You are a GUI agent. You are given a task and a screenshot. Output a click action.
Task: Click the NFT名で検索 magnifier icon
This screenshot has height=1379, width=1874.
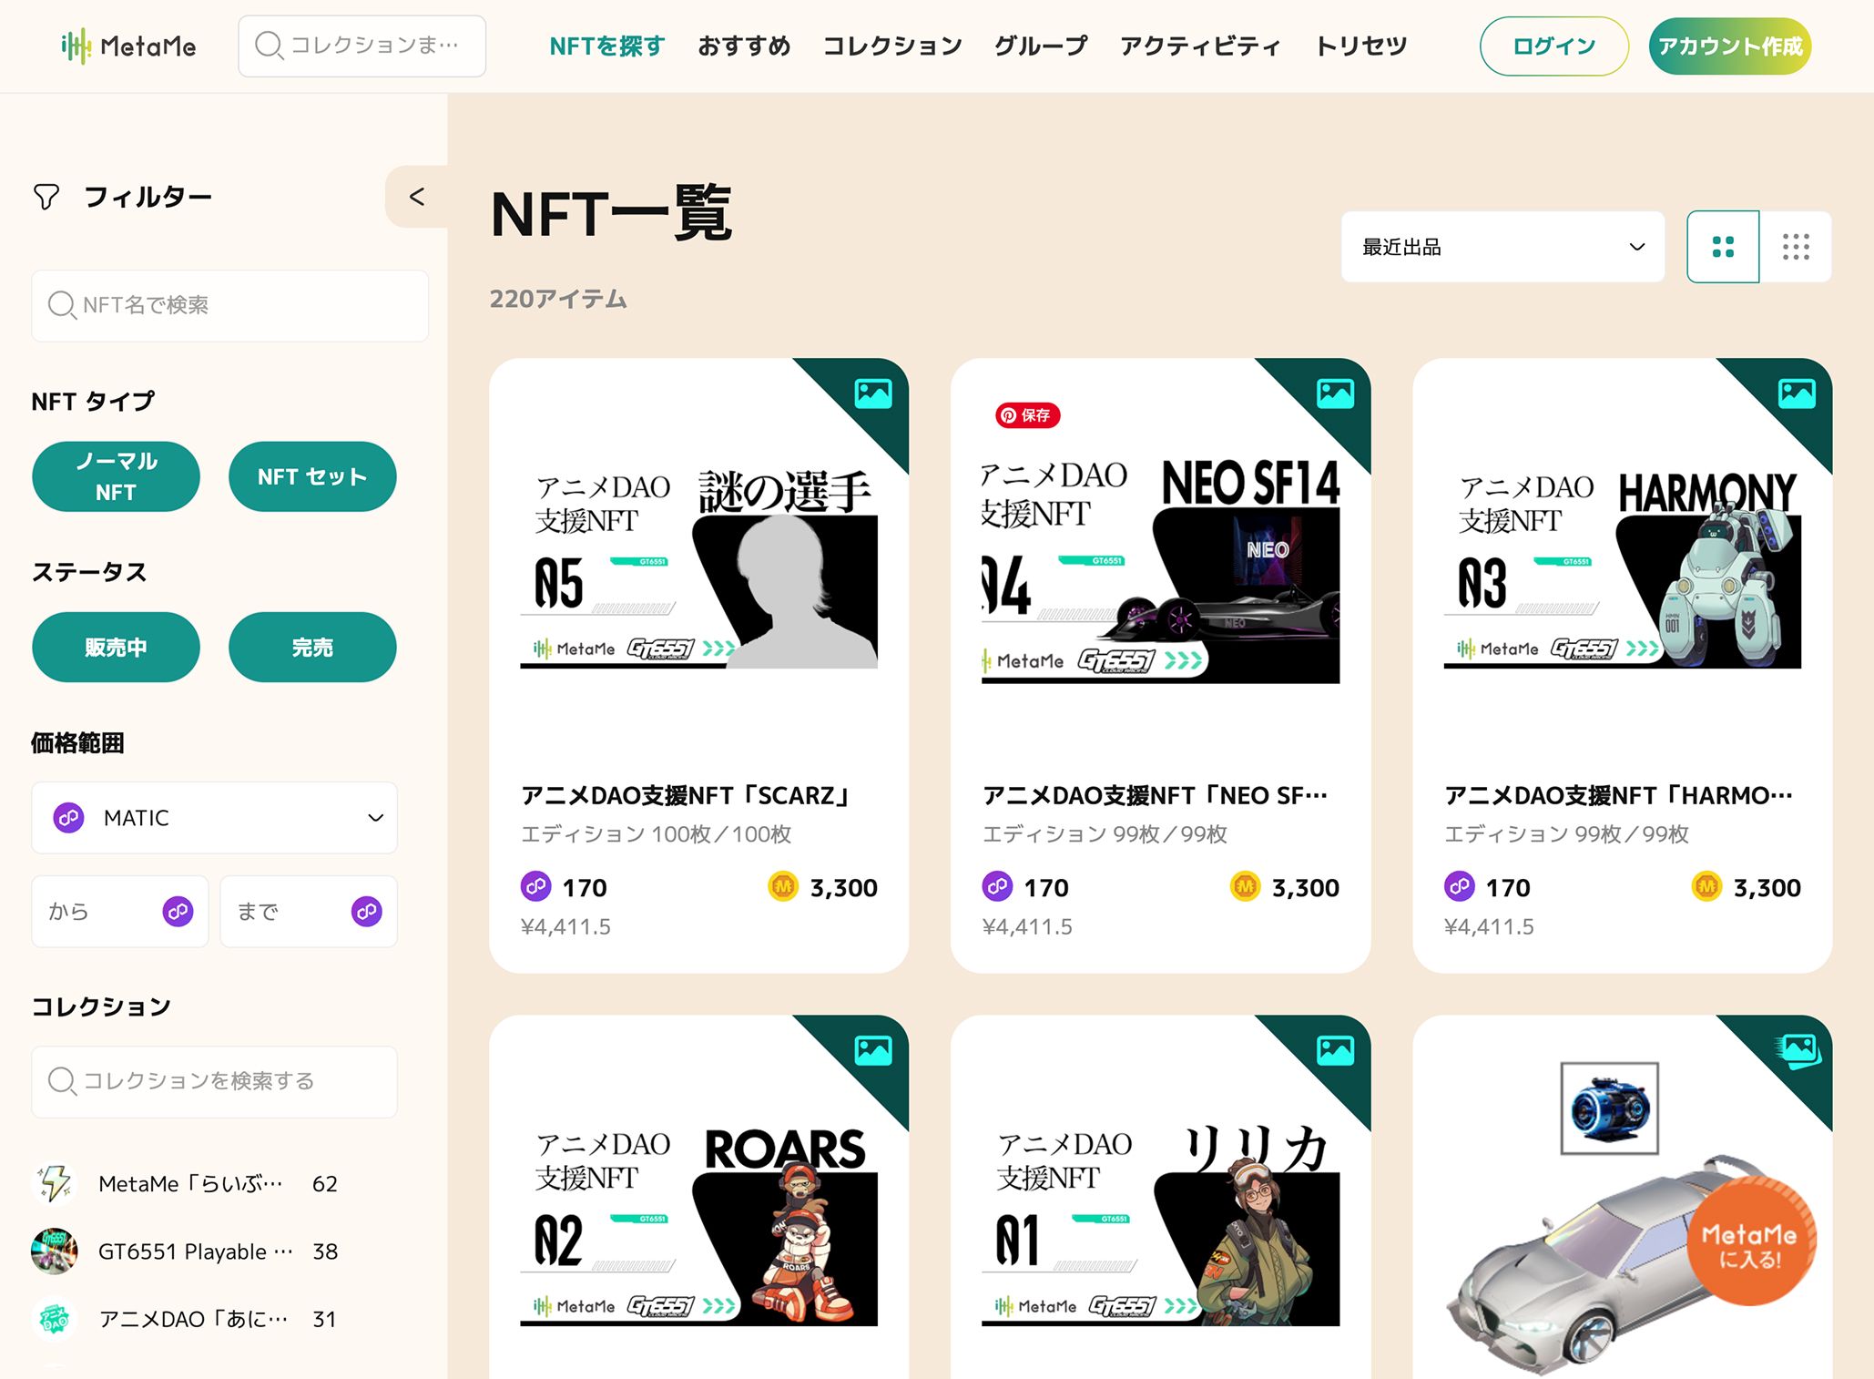[x=61, y=305]
